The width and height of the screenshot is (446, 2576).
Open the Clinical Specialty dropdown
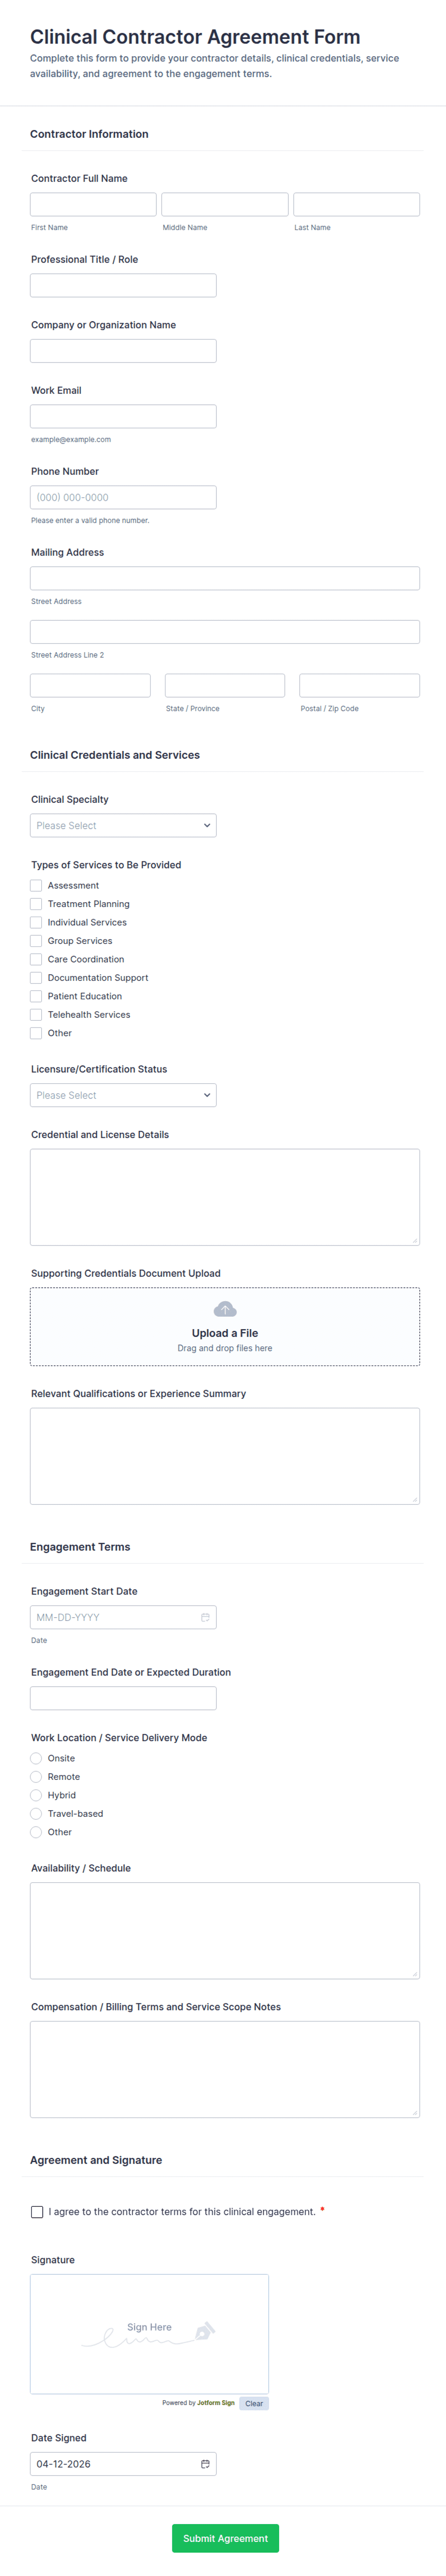123,825
